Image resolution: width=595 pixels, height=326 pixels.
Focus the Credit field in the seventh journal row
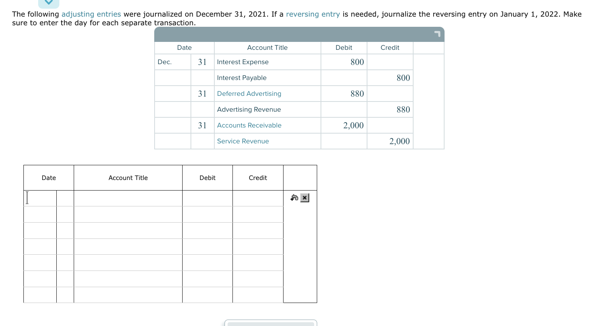[x=258, y=295]
